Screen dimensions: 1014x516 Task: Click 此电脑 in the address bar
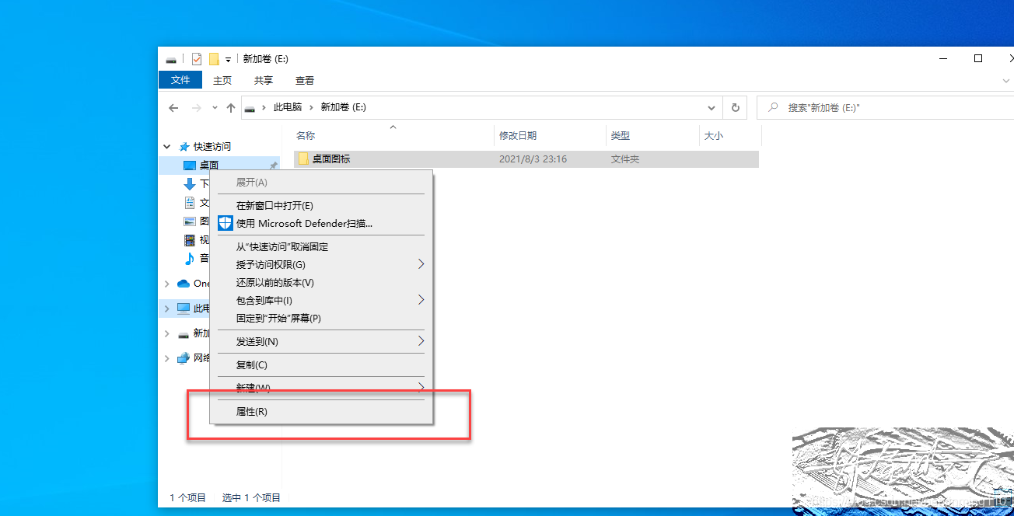(x=288, y=108)
